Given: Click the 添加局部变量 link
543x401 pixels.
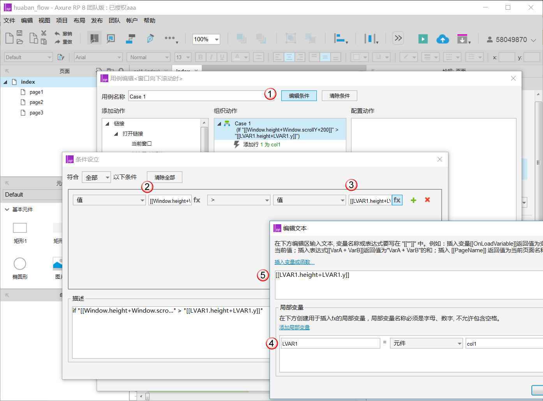Looking at the screenshot, I should [294, 327].
